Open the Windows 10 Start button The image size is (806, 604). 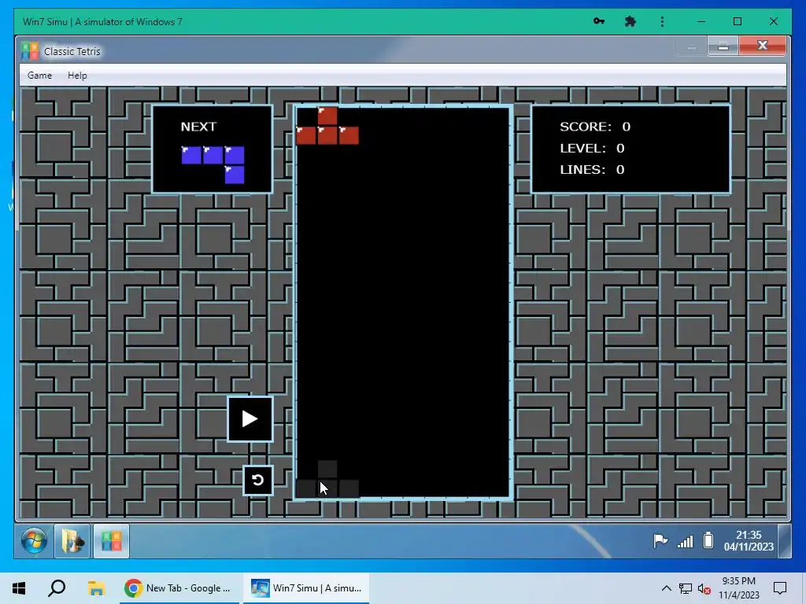[19, 588]
